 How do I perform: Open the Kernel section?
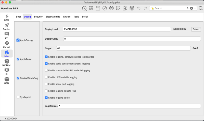[7, 45]
